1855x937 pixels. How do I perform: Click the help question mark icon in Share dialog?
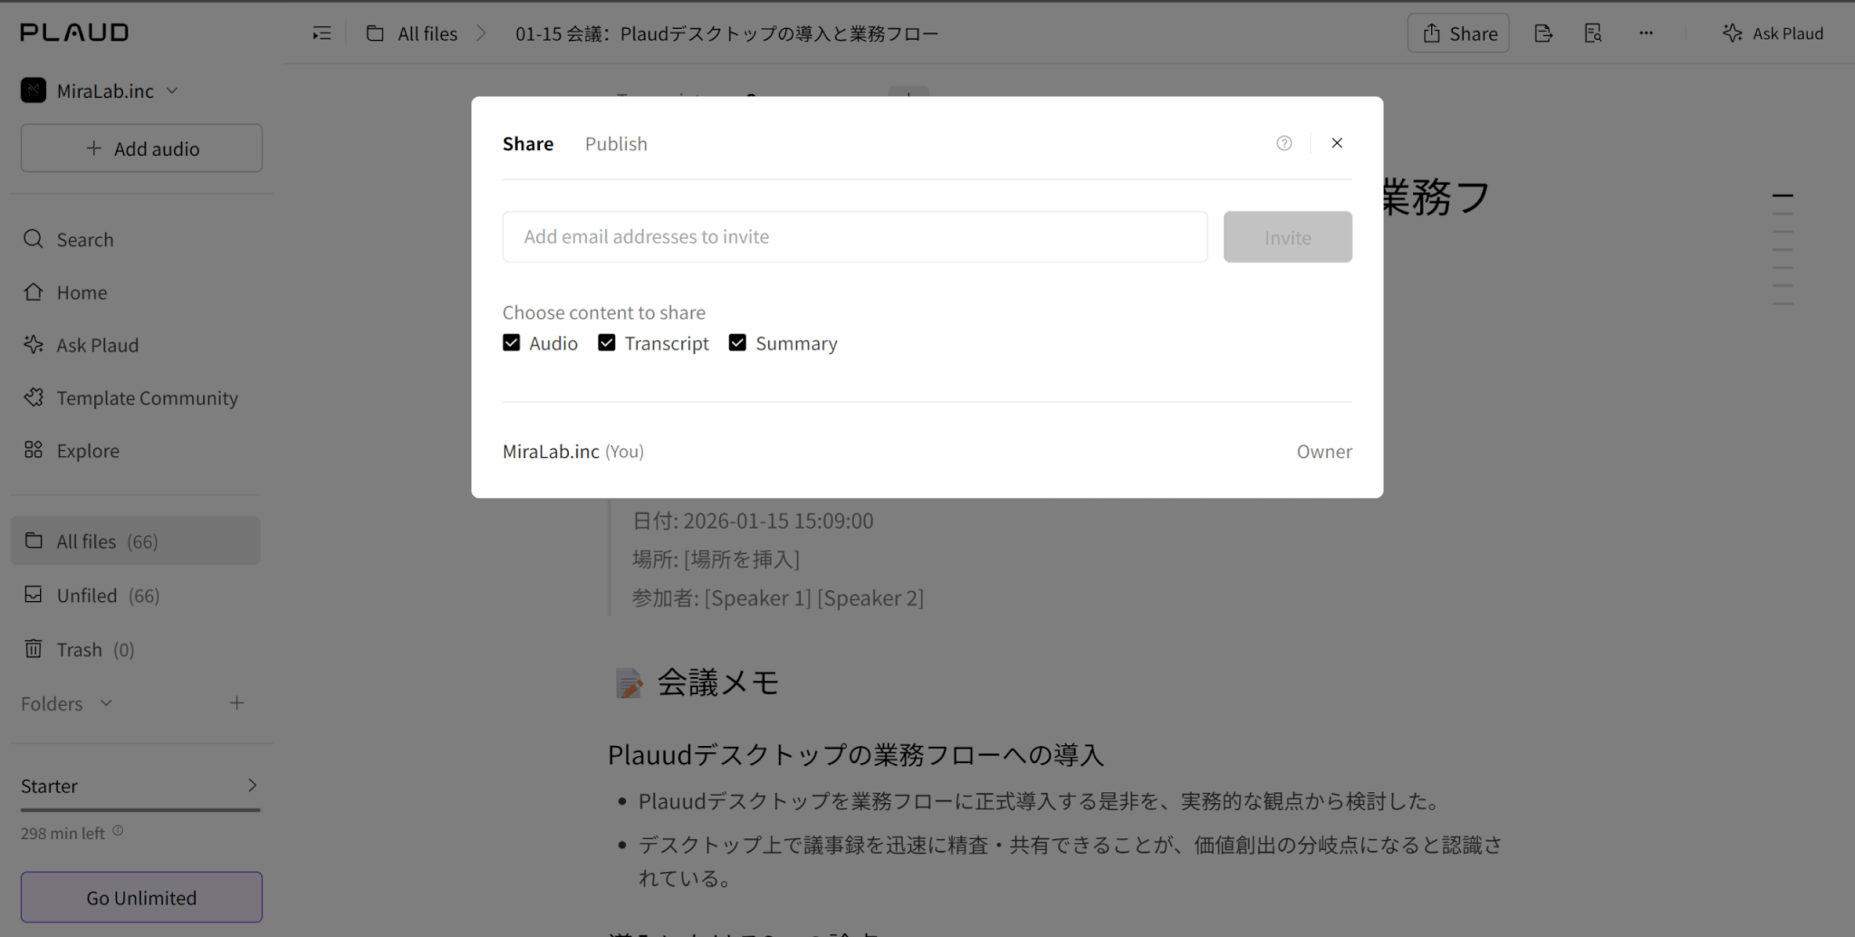coord(1283,143)
